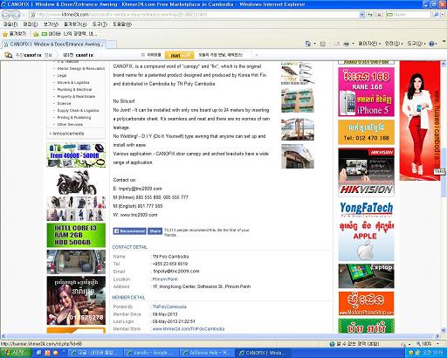Open the HIKVISION ad banner

click(x=367, y=172)
